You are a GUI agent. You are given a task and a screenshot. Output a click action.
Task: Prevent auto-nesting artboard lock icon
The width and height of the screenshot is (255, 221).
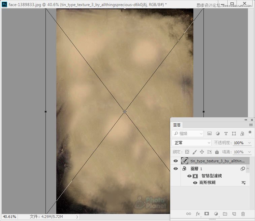pos(210,152)
